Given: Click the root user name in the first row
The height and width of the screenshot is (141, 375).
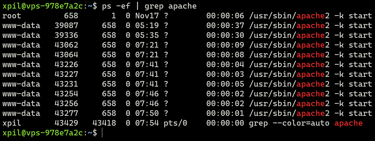Looking at the screenshot, I should pos(12,16).
